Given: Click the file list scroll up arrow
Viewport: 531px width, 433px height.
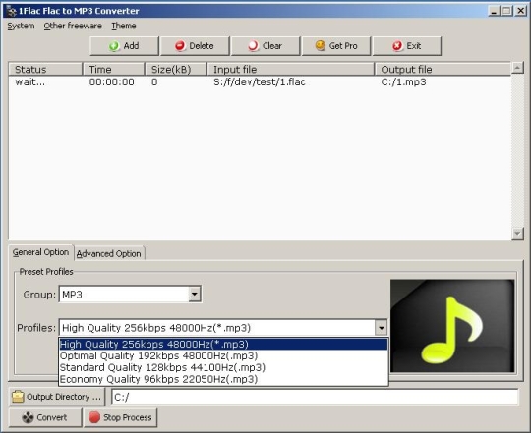Looking at the screenshot, I should click(x=517, y=68).
